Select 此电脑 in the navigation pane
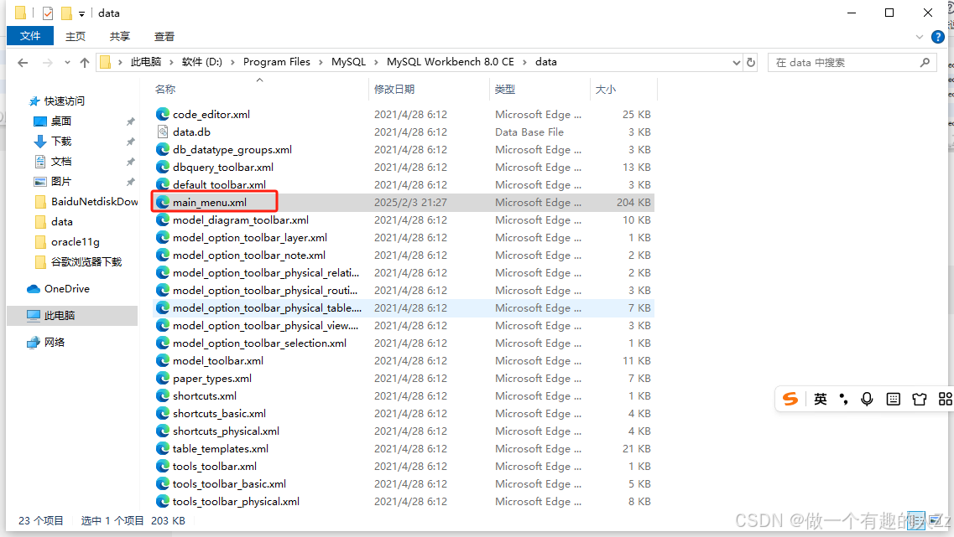The height and width of the screenshot is (537, 954). (x=59, y=315)
